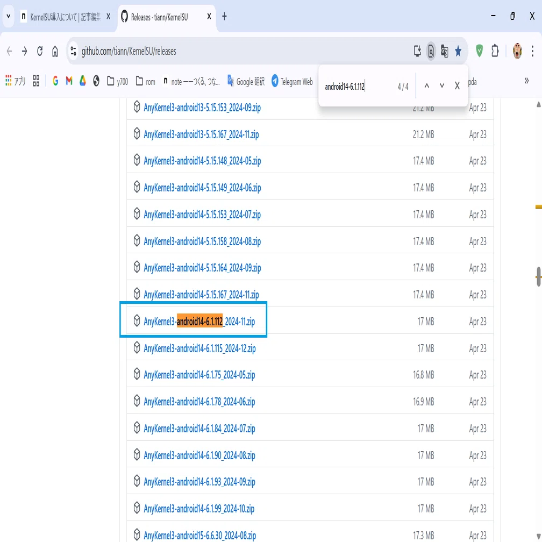Download AnyKernel3-android14-6.1.93_2024-09.zip

click(x=199, y=482)
